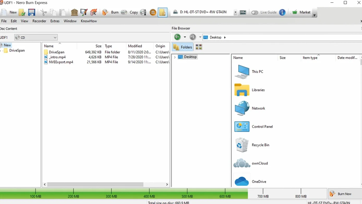The height and width of the screenshot is (204, 362).
Task: Open the View menu
Action: [24, 21]
